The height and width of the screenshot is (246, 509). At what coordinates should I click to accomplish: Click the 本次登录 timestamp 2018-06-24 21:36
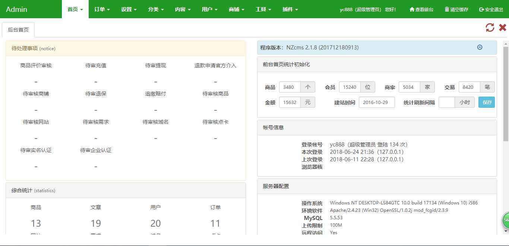[352, 152]
